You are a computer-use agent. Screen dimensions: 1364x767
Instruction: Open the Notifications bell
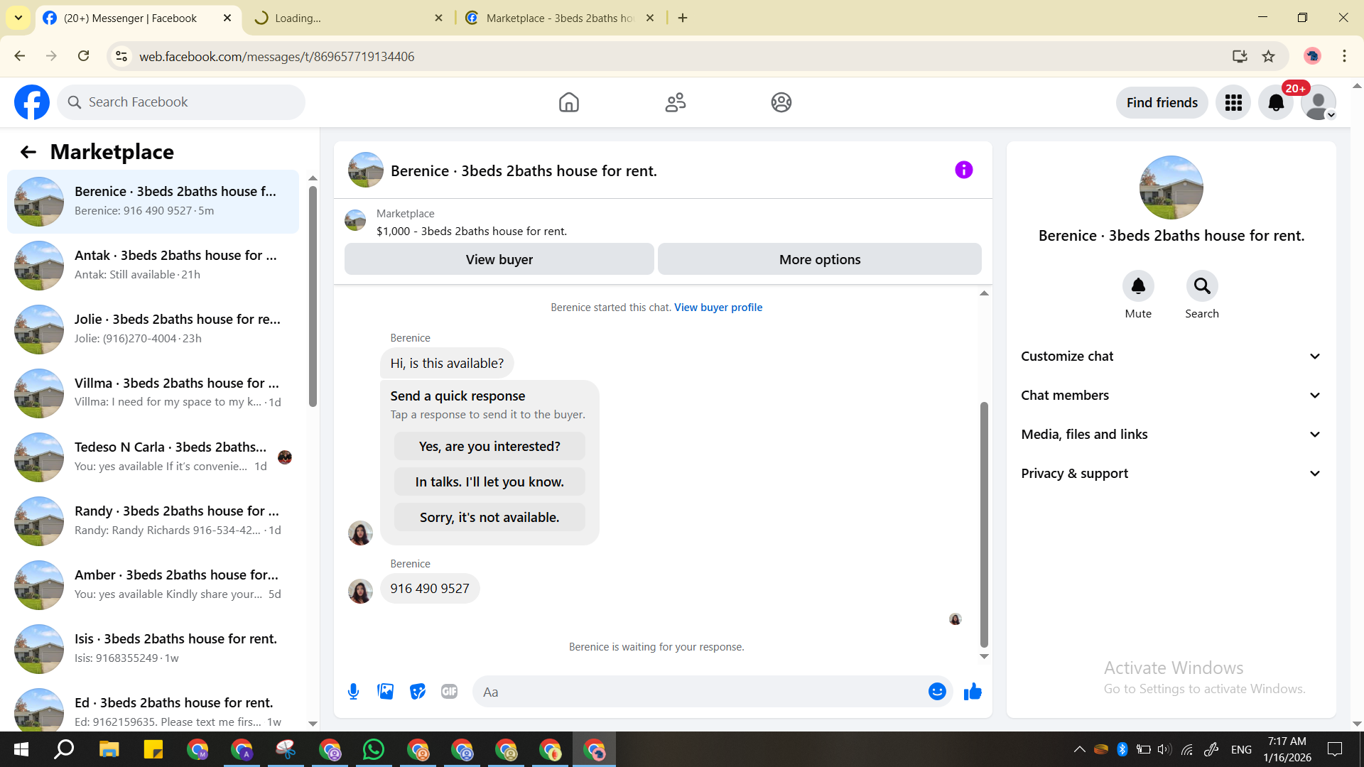(x=1276, y=103)
